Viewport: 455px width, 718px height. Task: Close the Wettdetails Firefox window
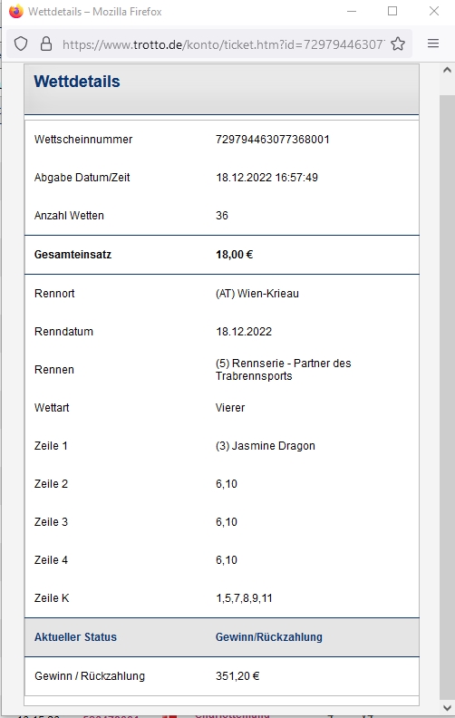coord(434,11)
